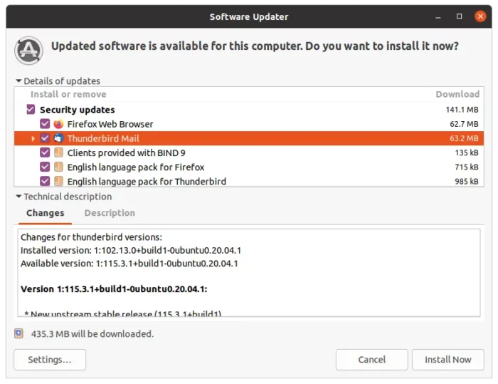
Task: Uncheck the Security updates checkbox
Action: [x=31, y=110]
